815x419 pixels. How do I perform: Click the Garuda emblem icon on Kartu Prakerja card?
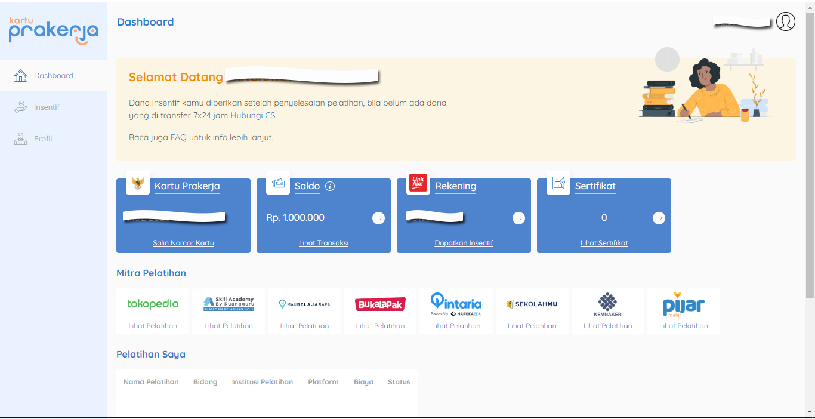pos(138,183)
